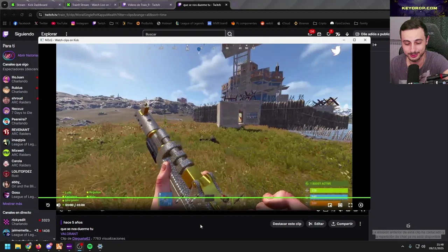The width and height of the screenshot is (448, 252).
Task: Open the YouTube bookmark
Action: pyautogui.click(x=59, y=23)
